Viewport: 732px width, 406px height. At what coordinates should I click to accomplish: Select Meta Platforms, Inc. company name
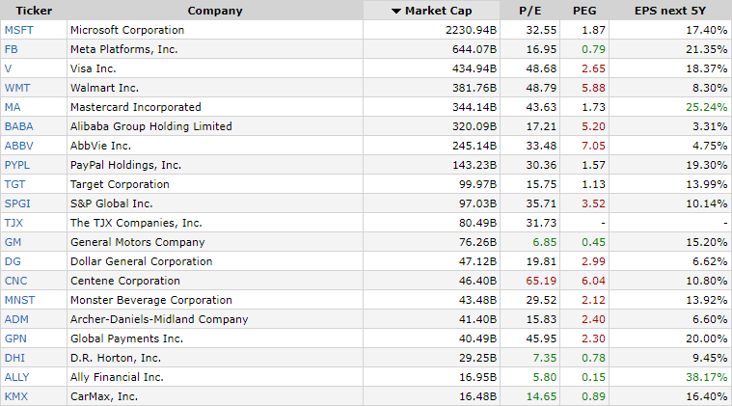123,49
